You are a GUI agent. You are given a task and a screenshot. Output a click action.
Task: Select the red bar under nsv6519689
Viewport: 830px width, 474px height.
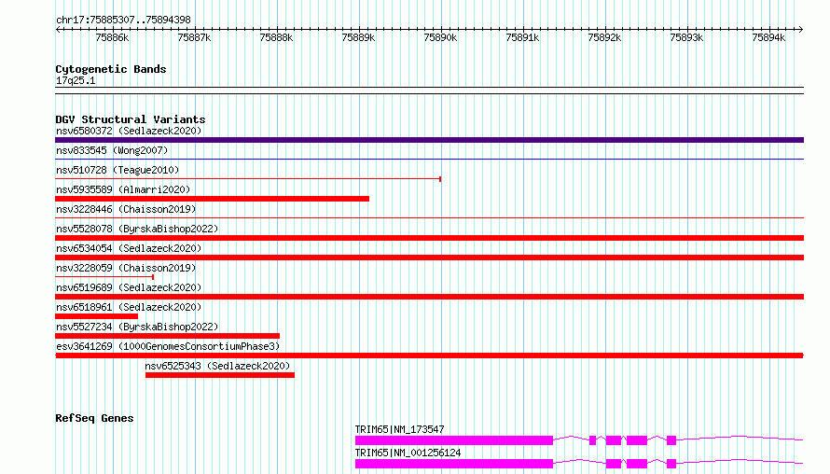pyautogui.click(x=429, y=297)
